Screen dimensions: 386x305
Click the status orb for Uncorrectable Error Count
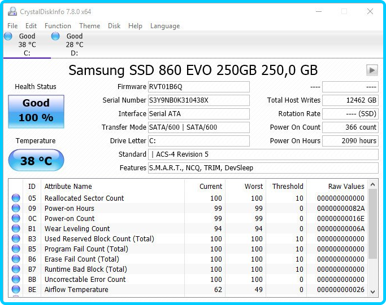[16, 279]
